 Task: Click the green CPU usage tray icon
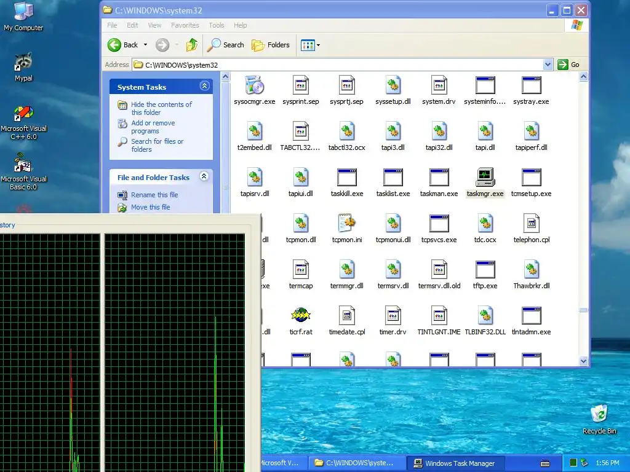pos(573,463)
